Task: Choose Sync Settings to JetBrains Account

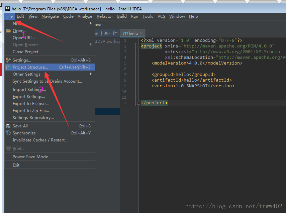Action: pyautogui.click(x=50, y=81)
